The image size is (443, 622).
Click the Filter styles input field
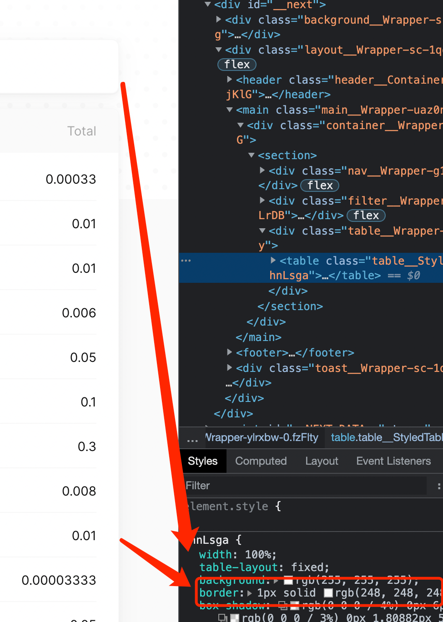coord(305,486)
